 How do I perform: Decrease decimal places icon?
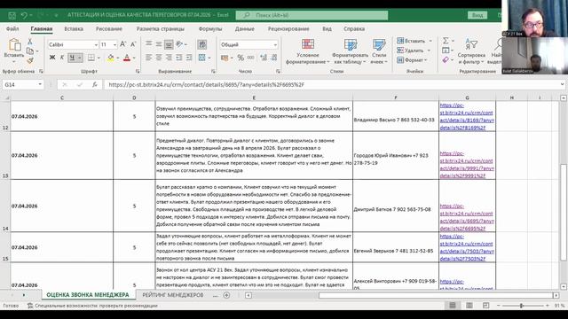point(274,58)
